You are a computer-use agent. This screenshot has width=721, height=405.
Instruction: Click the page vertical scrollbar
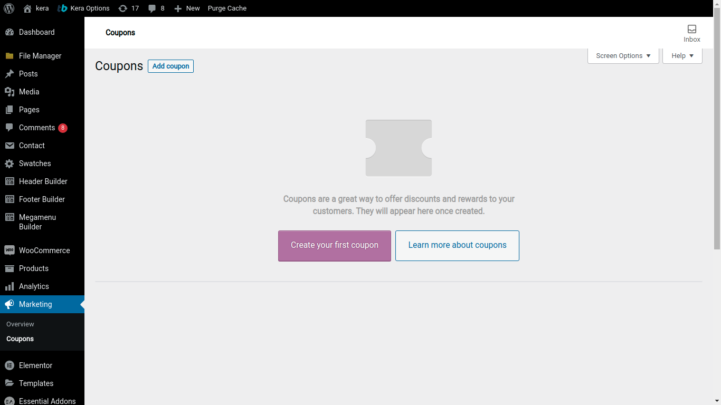717,132
